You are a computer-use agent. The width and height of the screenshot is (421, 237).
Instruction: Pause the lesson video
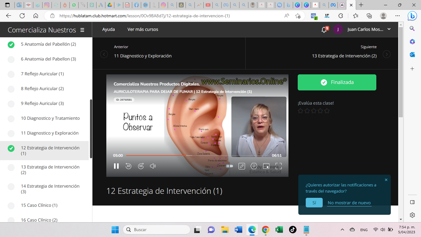(x=116, y=166)
